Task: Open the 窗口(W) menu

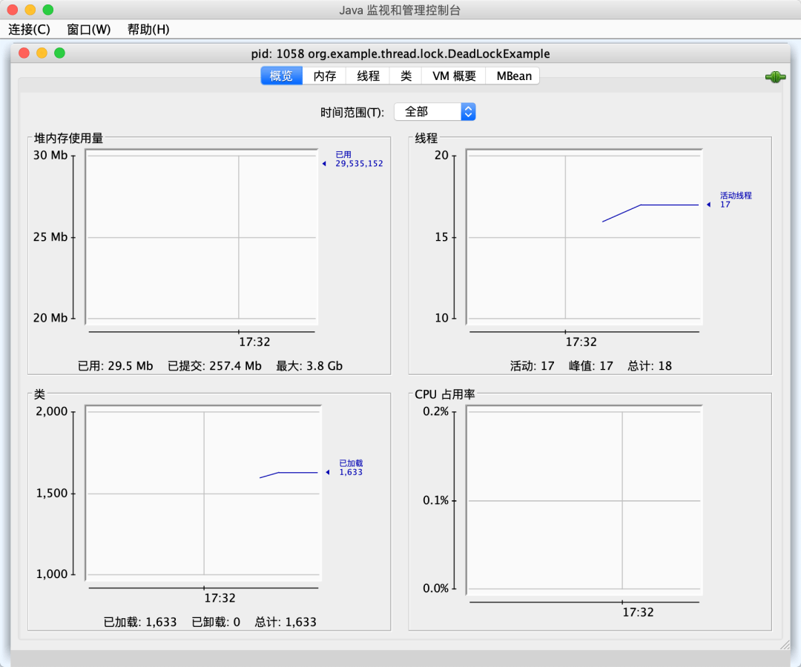Action: 88,30
